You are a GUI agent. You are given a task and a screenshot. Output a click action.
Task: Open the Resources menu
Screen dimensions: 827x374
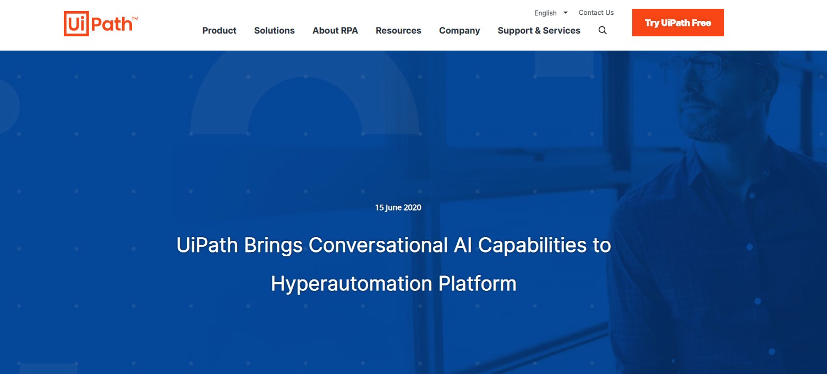[398, 31]
